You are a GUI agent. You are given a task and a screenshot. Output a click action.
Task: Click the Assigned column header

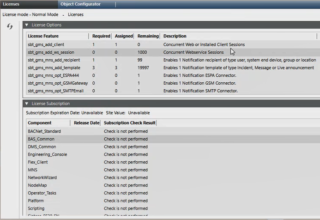(123, 36)
